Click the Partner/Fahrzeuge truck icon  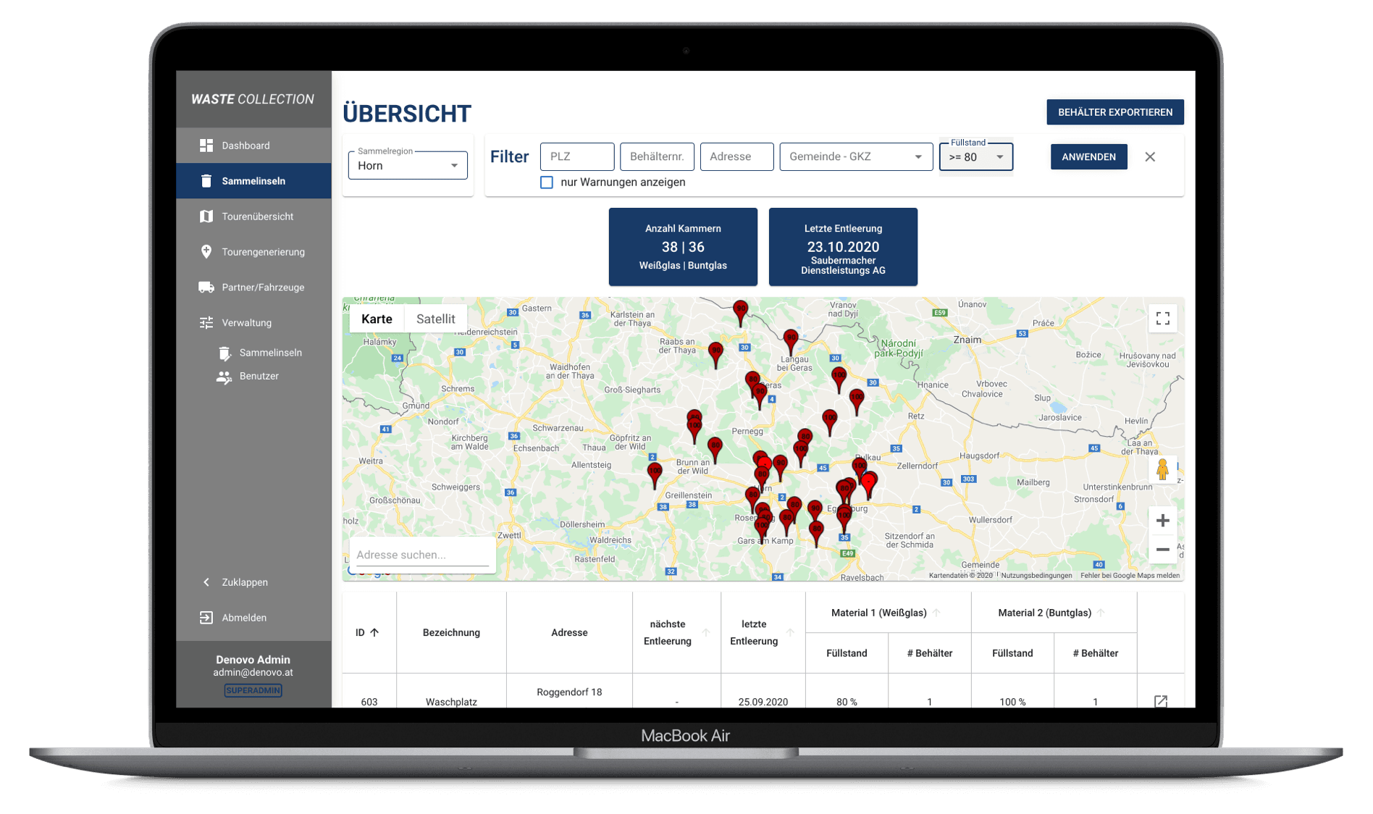pyautogui.click(x=206, y=288)
